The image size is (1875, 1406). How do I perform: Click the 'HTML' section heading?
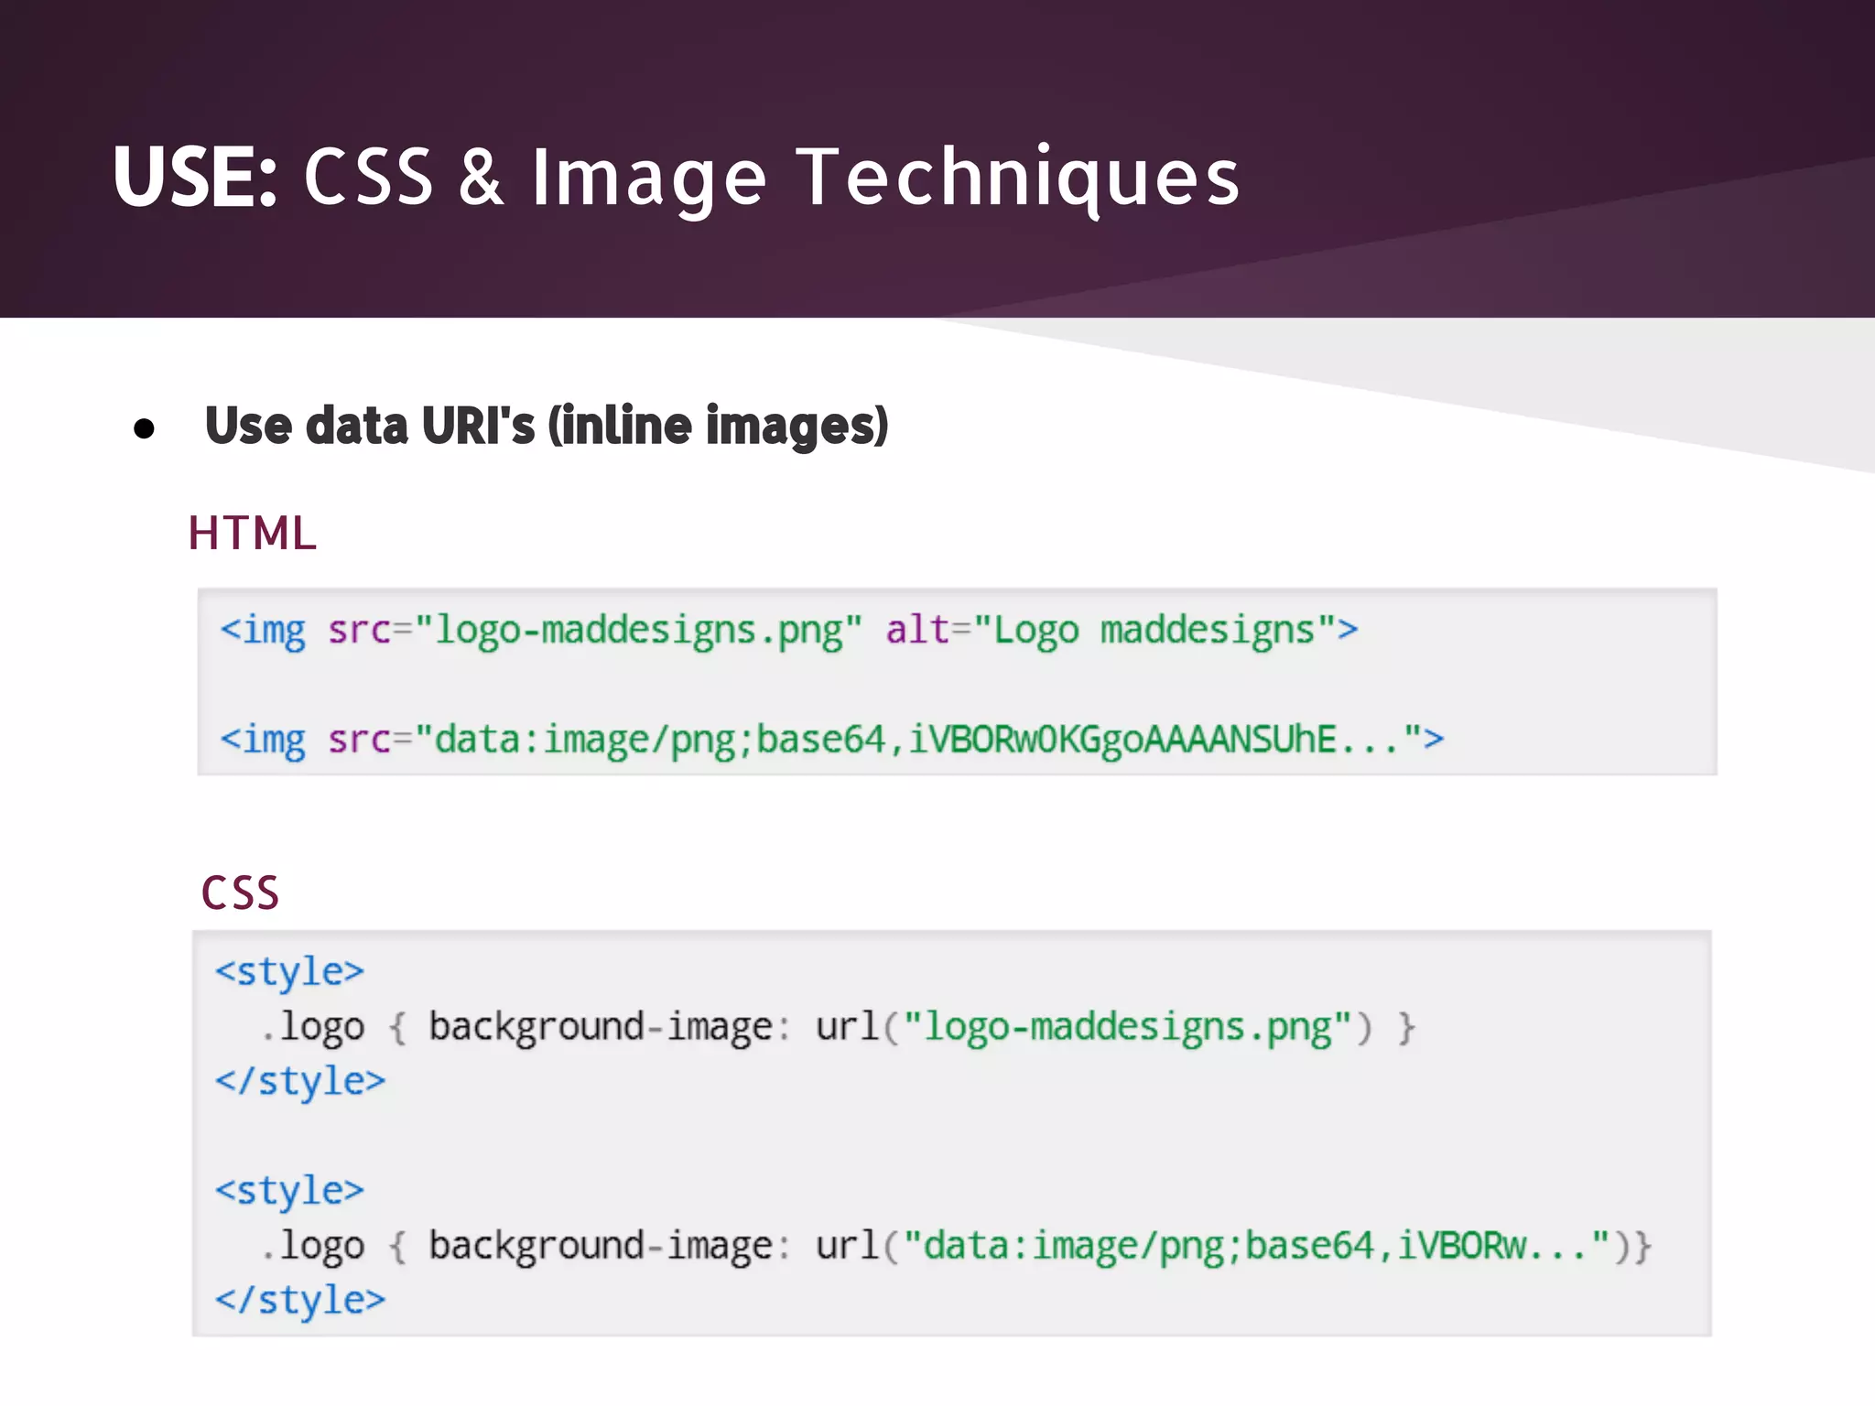[252, 533]
